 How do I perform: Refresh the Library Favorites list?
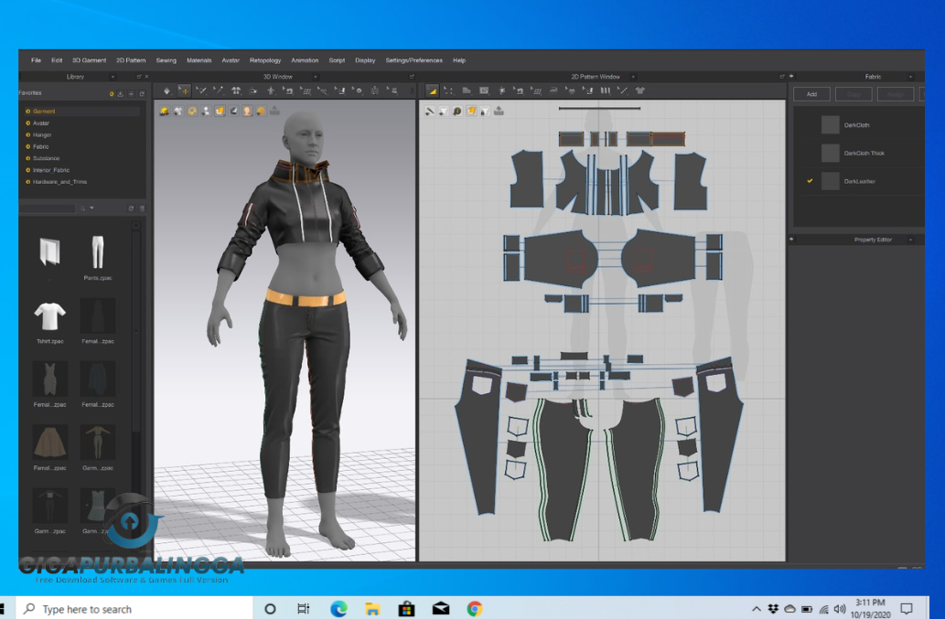point(142,94)
